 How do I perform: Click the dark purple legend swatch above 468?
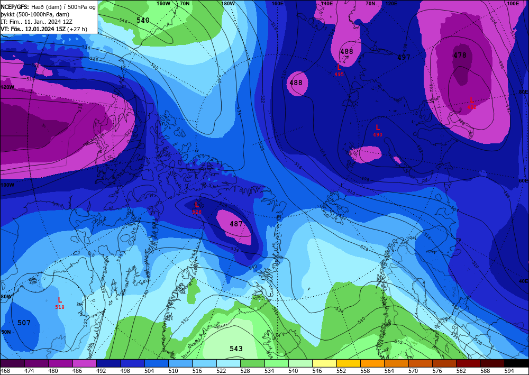[13, 363]
